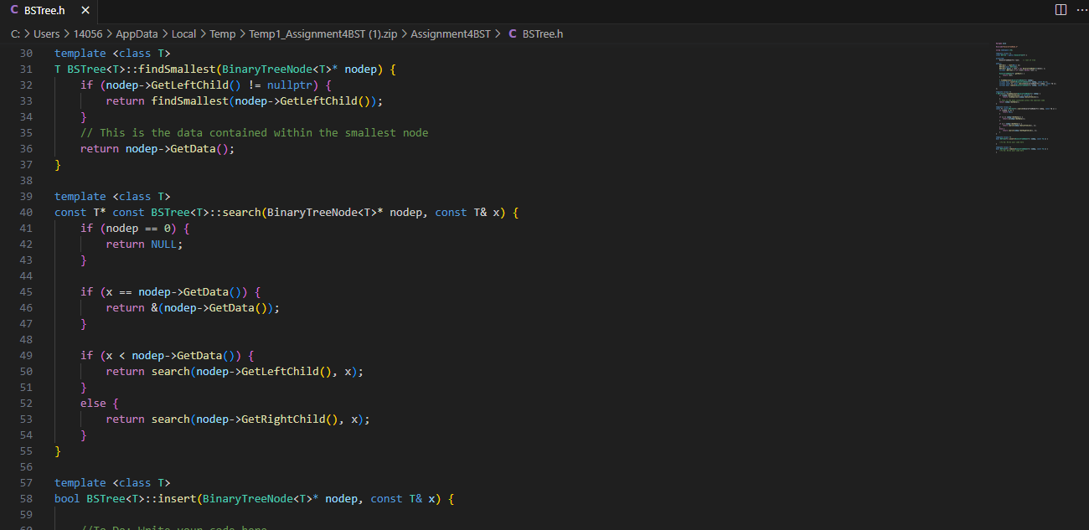Click the nullptr keyword on line 32
Viewport: 1089px width, 530px height.
click(290, 85)
